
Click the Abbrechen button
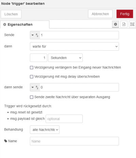click(x=100, y=14)
